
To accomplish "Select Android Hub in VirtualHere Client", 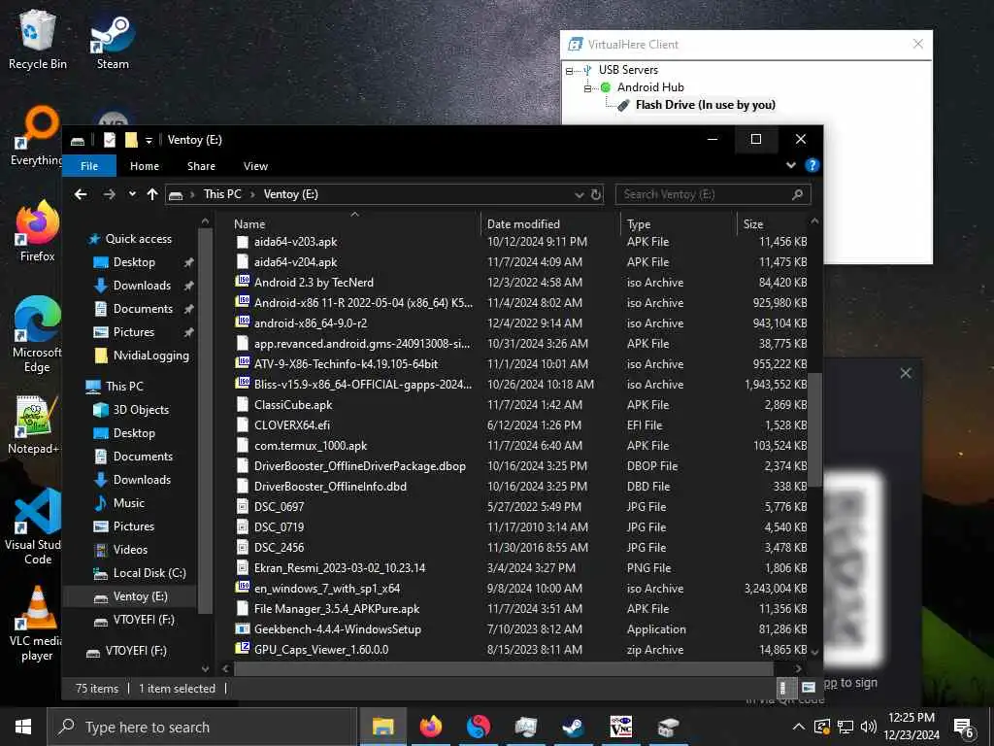I will [x=650, y=87].
